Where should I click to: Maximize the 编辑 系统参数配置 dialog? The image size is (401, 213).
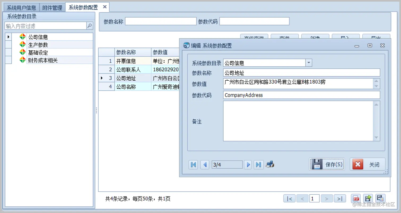pyautogui.click(x=370, y=46)
